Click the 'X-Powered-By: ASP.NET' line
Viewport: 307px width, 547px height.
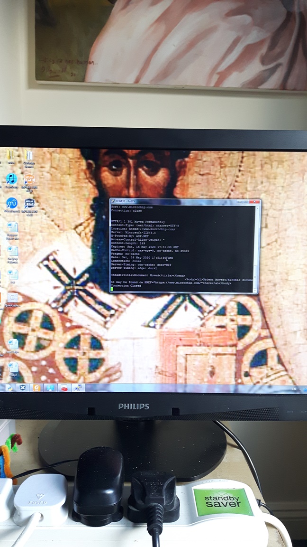(130, 236)
